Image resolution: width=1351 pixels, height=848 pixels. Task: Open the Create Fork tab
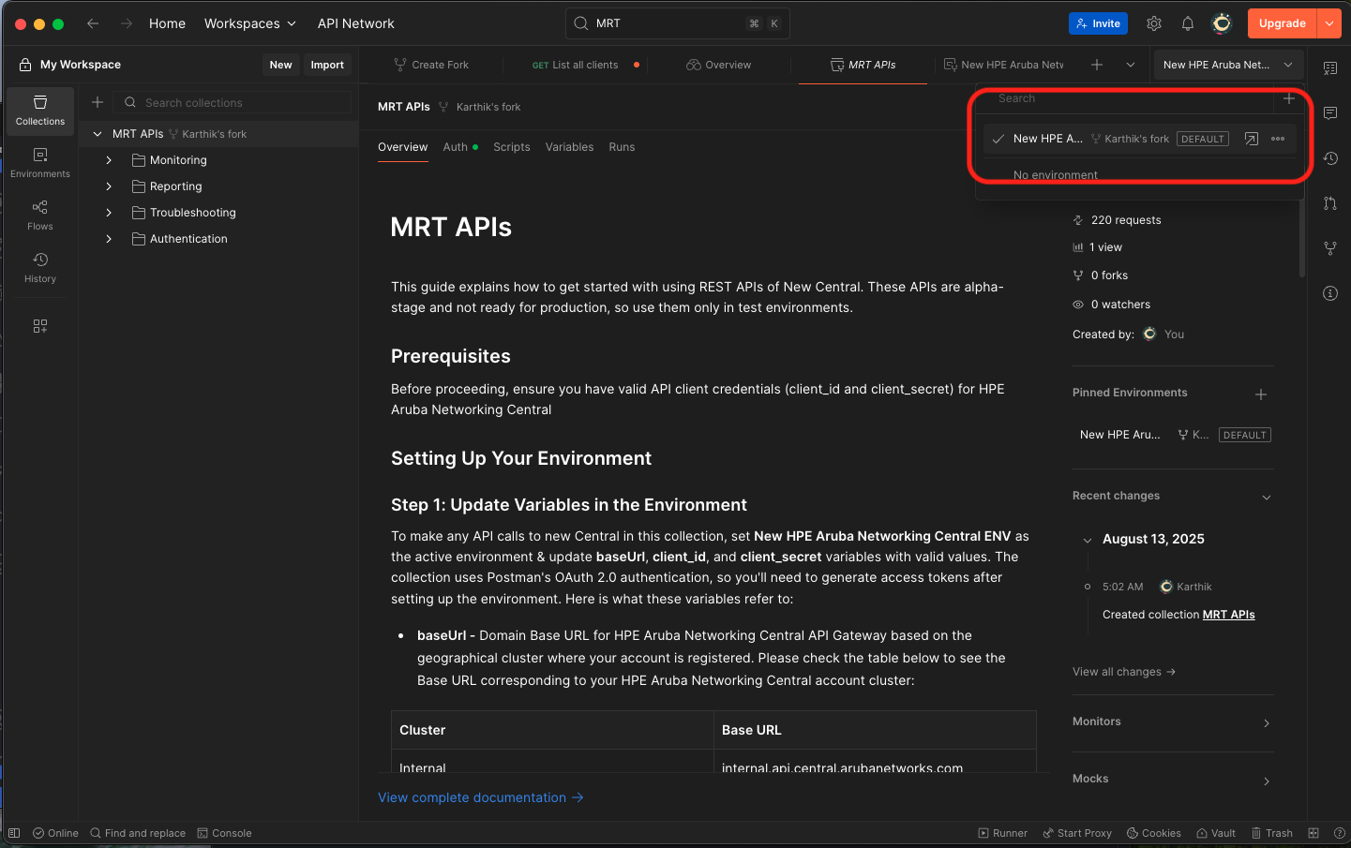point(431,65)
